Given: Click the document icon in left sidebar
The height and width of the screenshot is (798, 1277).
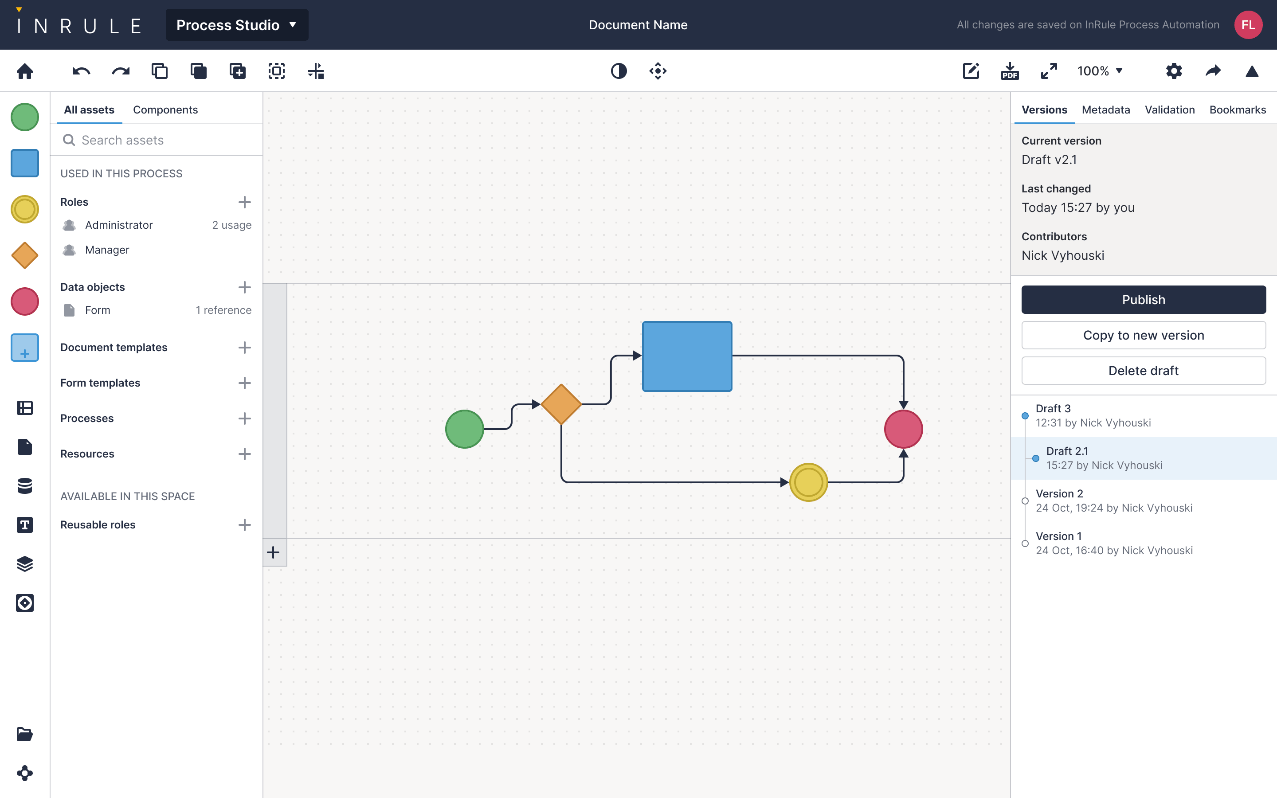Looking at the screenshot, I should tap(25, 446).
